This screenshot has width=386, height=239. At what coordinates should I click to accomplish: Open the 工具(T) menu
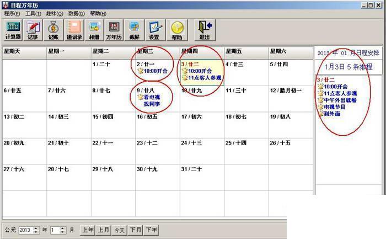click(33, 14)
